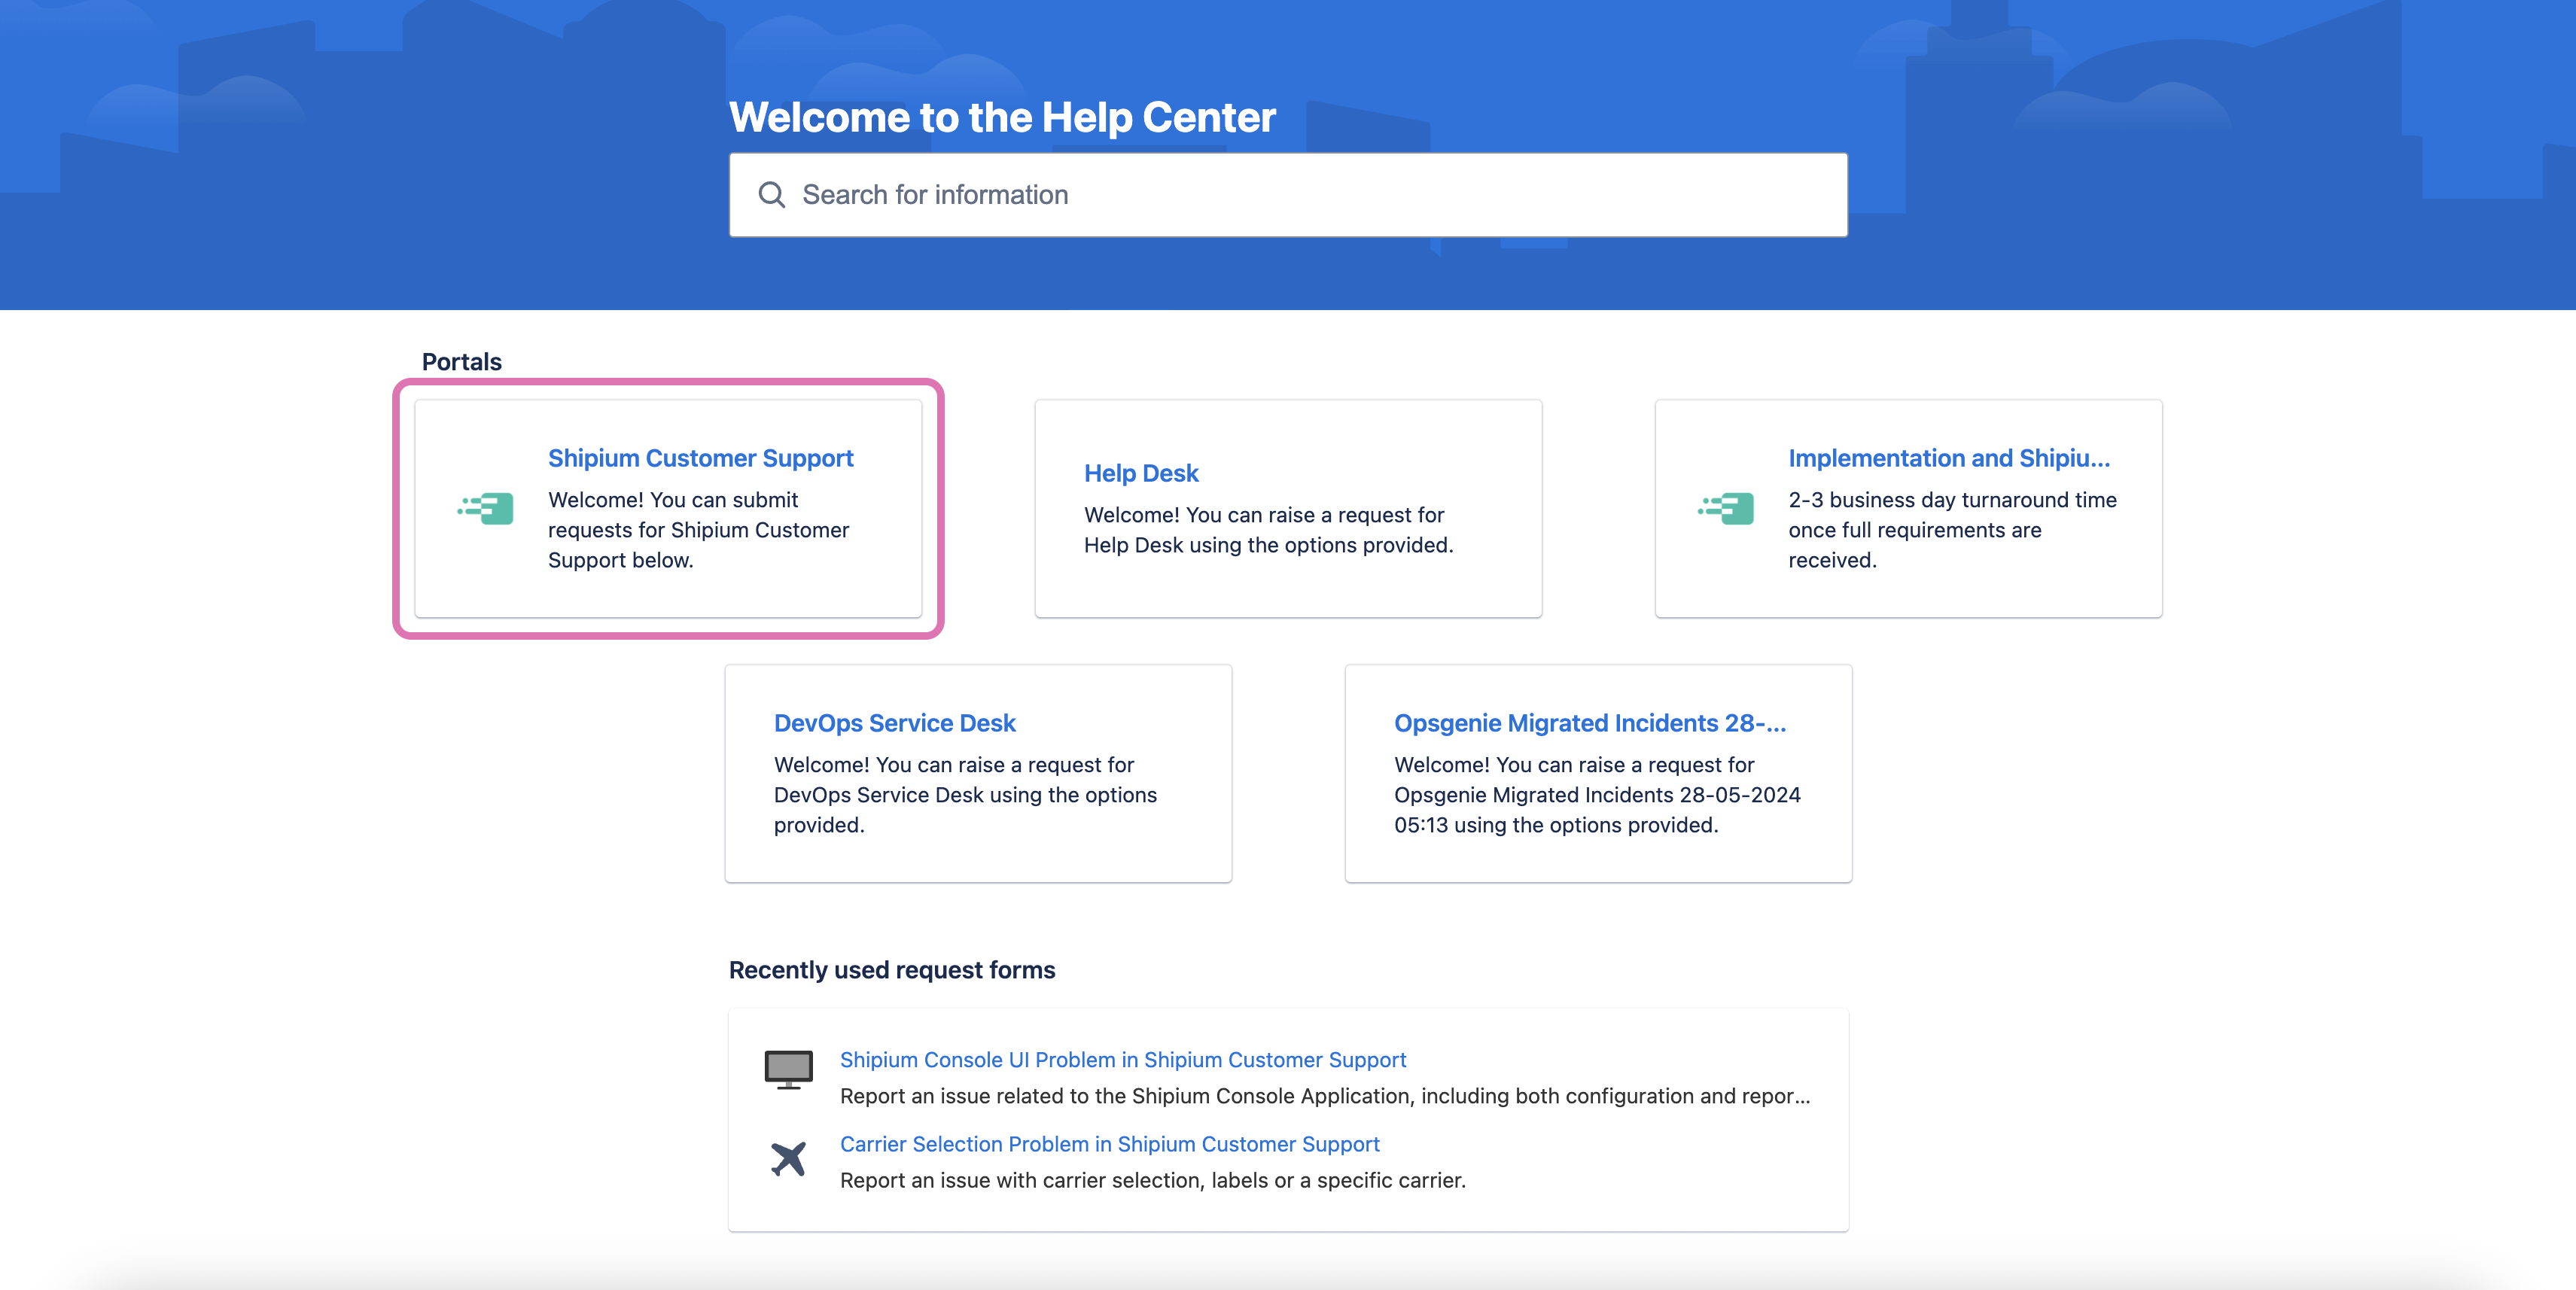Click 'Report an issue related to the Shipium Console' text
This screenshot has height=1290, width=2576.
coord(1325,1096)
